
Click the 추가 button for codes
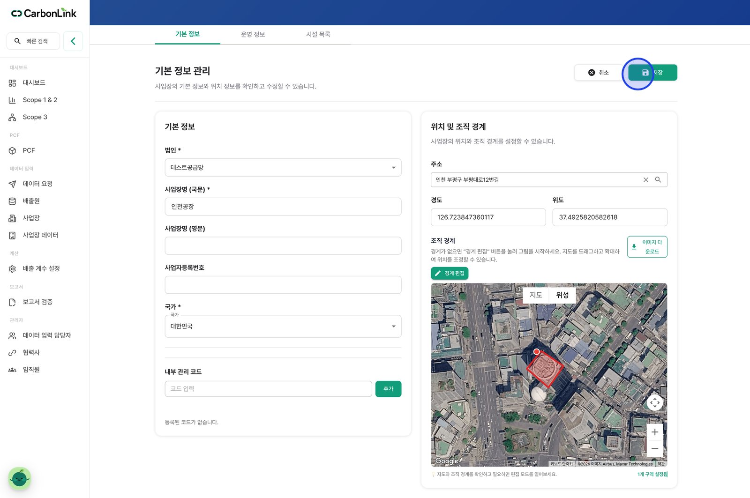pyautogui.click(x=388, y=389)
